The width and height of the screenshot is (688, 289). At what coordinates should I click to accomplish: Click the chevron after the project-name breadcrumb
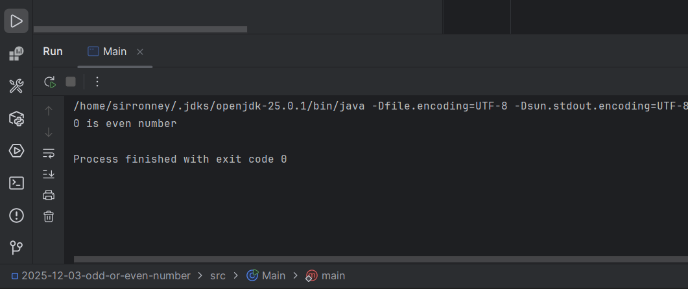coord(200,276)
